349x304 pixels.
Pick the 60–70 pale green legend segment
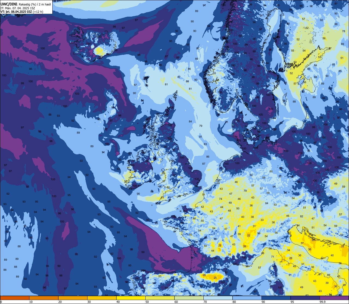click(x=189, y=298)
